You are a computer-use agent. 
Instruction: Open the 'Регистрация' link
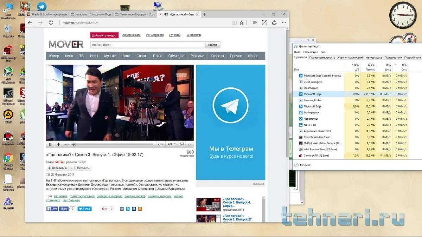[x=155, y=35]
